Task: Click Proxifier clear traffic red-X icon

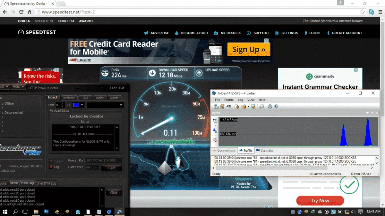Action: 215,140
